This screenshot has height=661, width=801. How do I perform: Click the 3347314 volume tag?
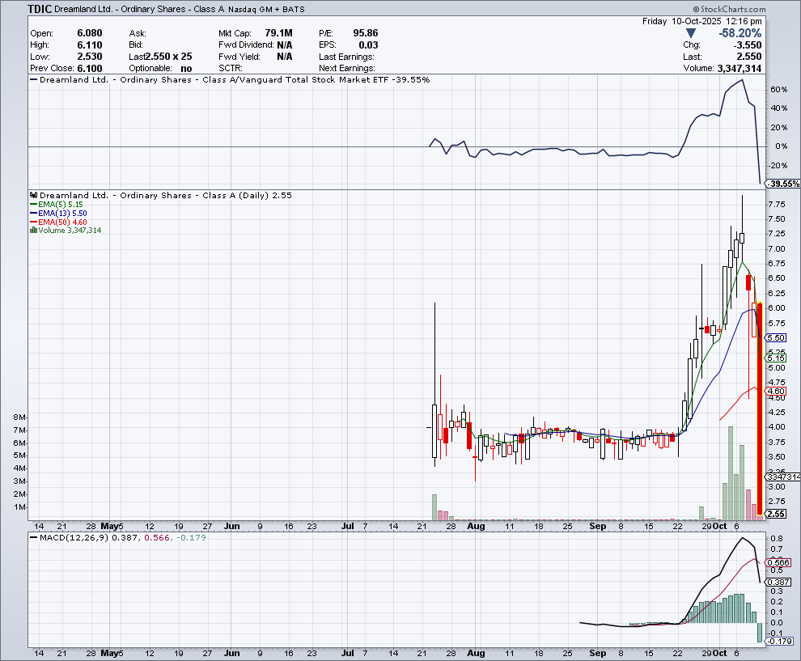point(783,477)
